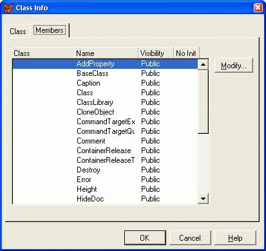
Task: Click the No Init column header
Action: click(x=186, y=53)
